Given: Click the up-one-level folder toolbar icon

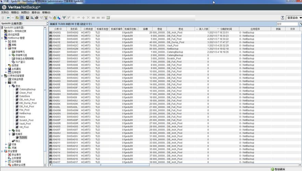Looking at the screenshot, I should point(17,18).
